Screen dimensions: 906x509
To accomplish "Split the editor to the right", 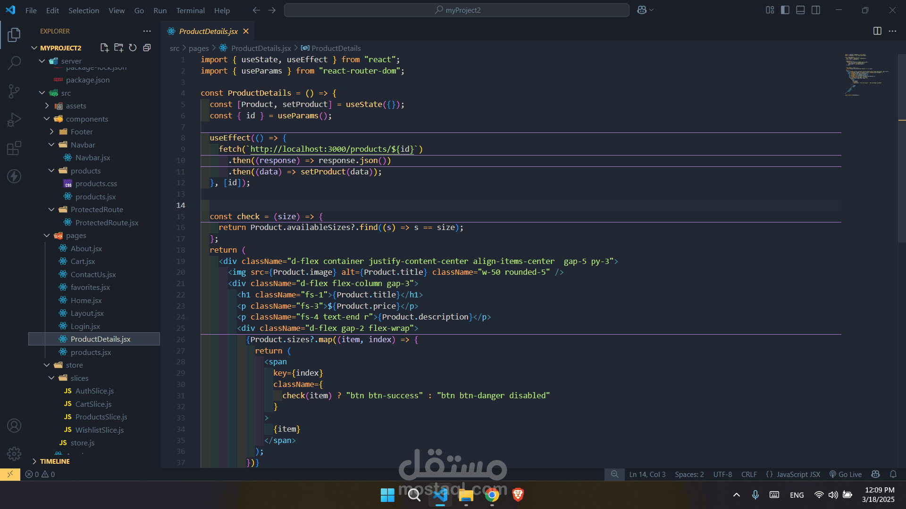I will (877, 31).
